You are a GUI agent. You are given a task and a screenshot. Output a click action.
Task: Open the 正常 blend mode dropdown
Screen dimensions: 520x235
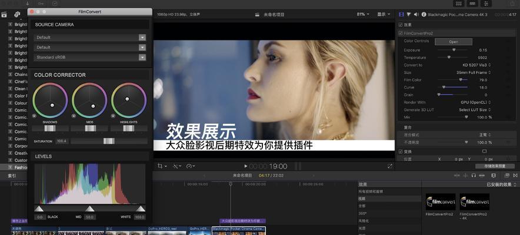pyautogui.click(x=485, y=135)
